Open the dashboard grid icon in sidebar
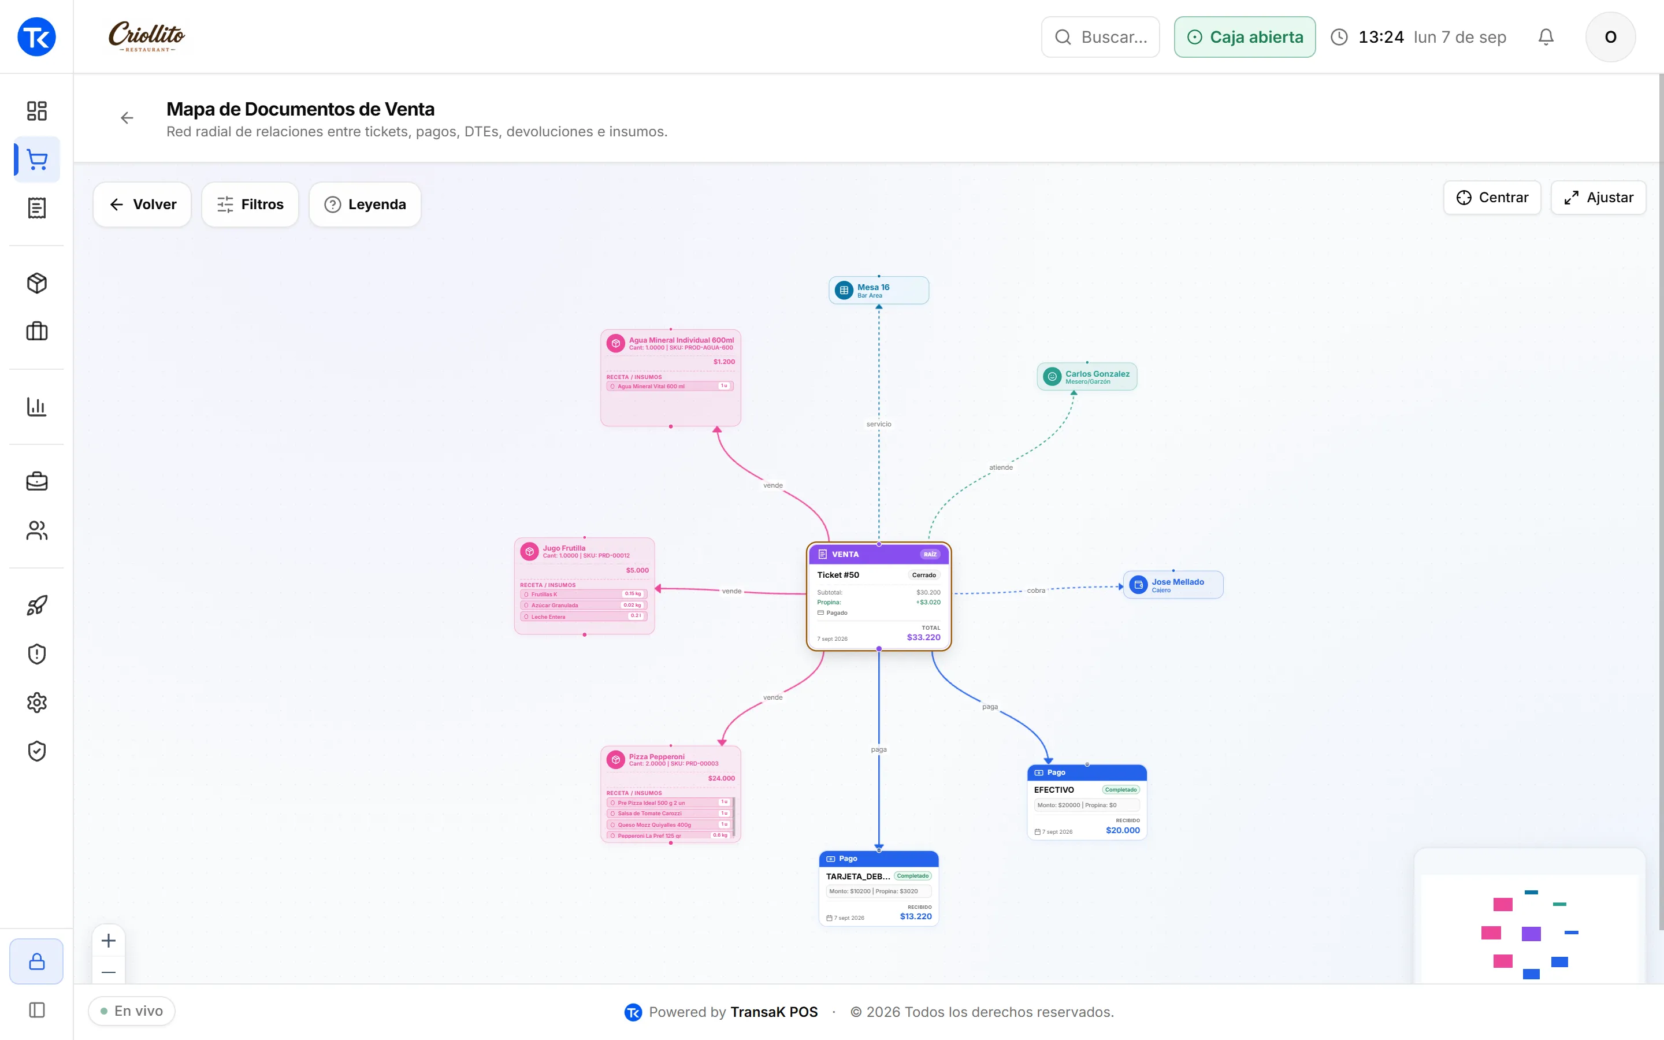This screenshot has width=1664, height=1040. (x=36, y=111)
